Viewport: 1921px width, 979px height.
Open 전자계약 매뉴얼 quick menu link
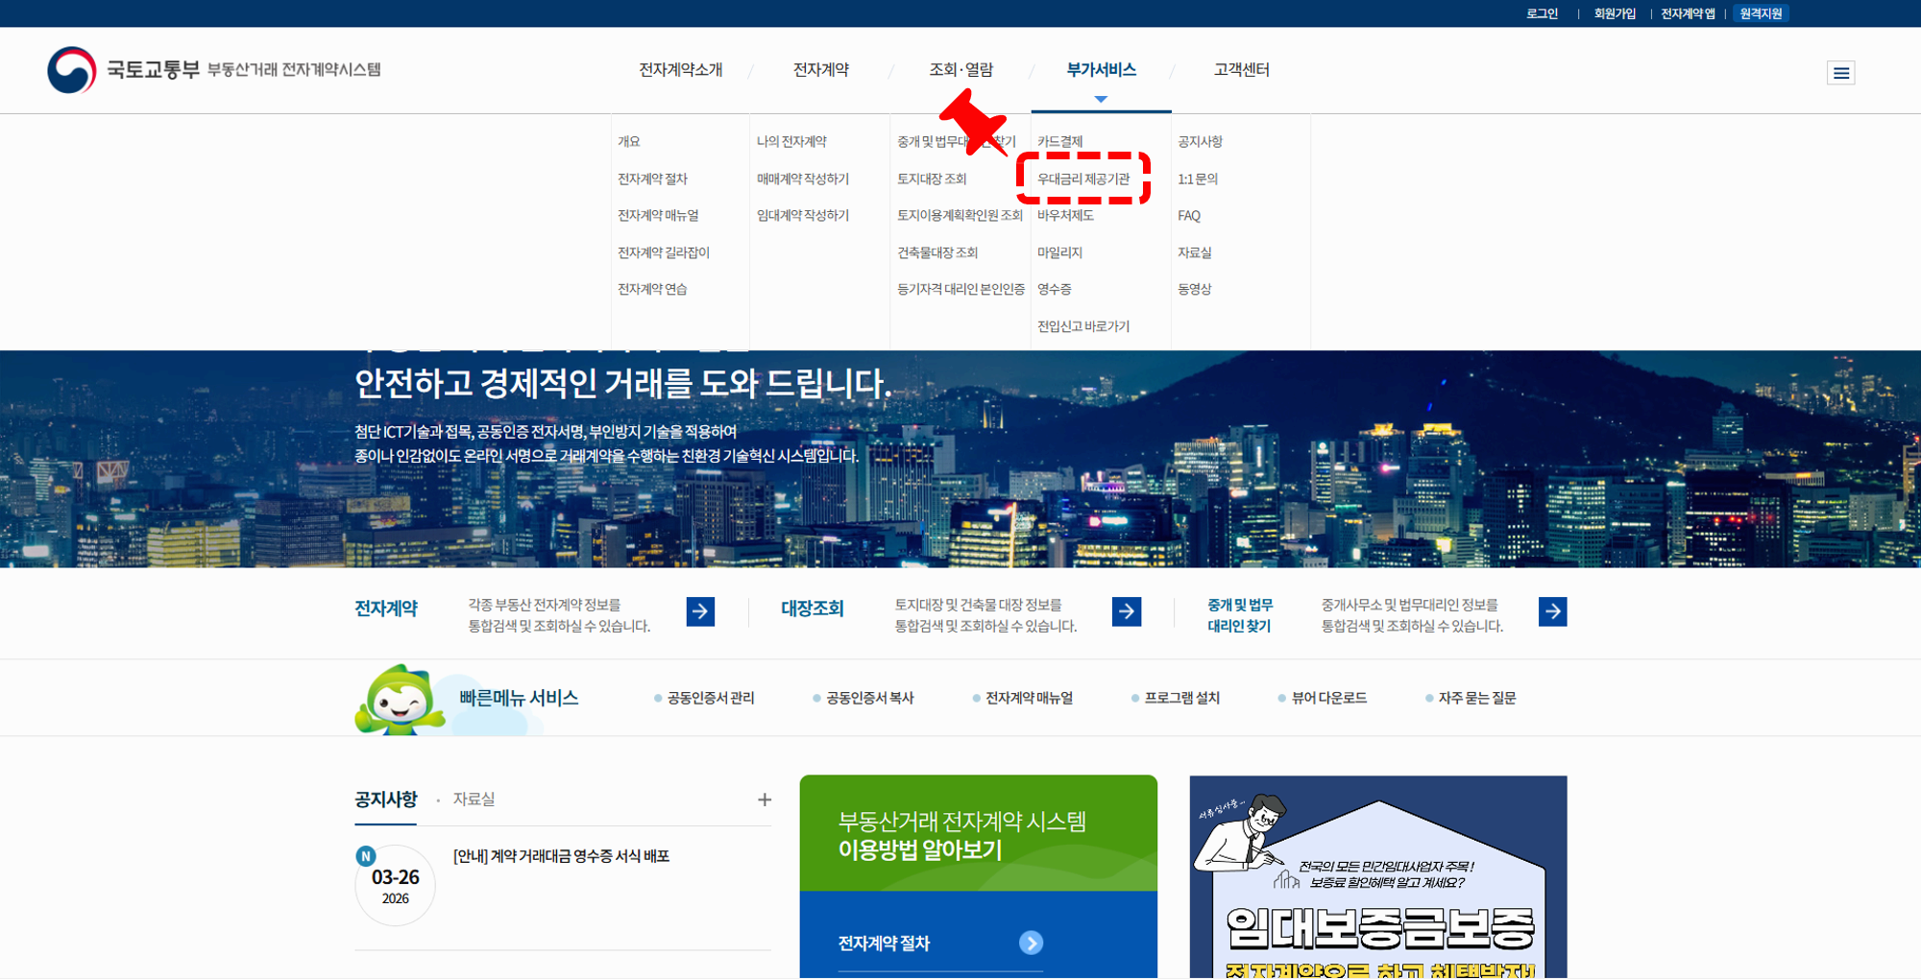pos(1029,698)
